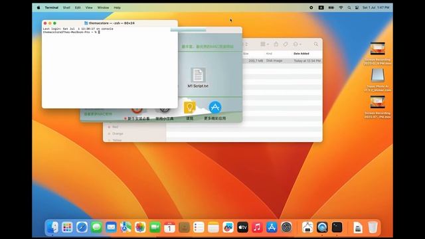This screenshot has width=425, height=239.
Task: Click the Finder Tags toolbar icon
Action: 286,44
